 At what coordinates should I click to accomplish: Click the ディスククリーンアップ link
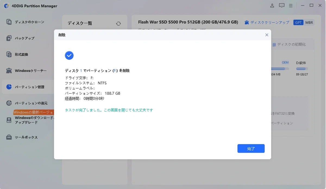click(270, 22)
